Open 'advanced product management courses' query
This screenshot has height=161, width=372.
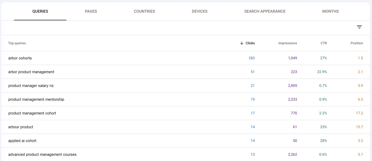42,155
